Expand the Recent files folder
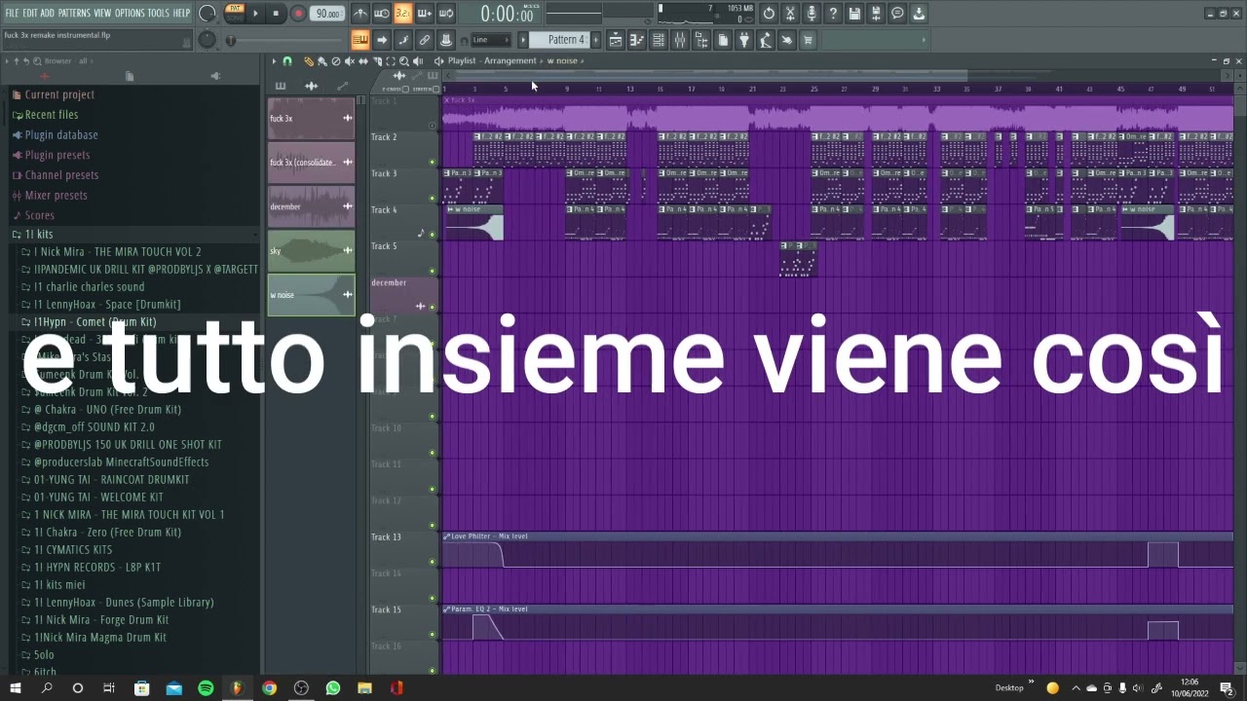The height and width of the screenshot is (701, 1247). coord(51,114)
